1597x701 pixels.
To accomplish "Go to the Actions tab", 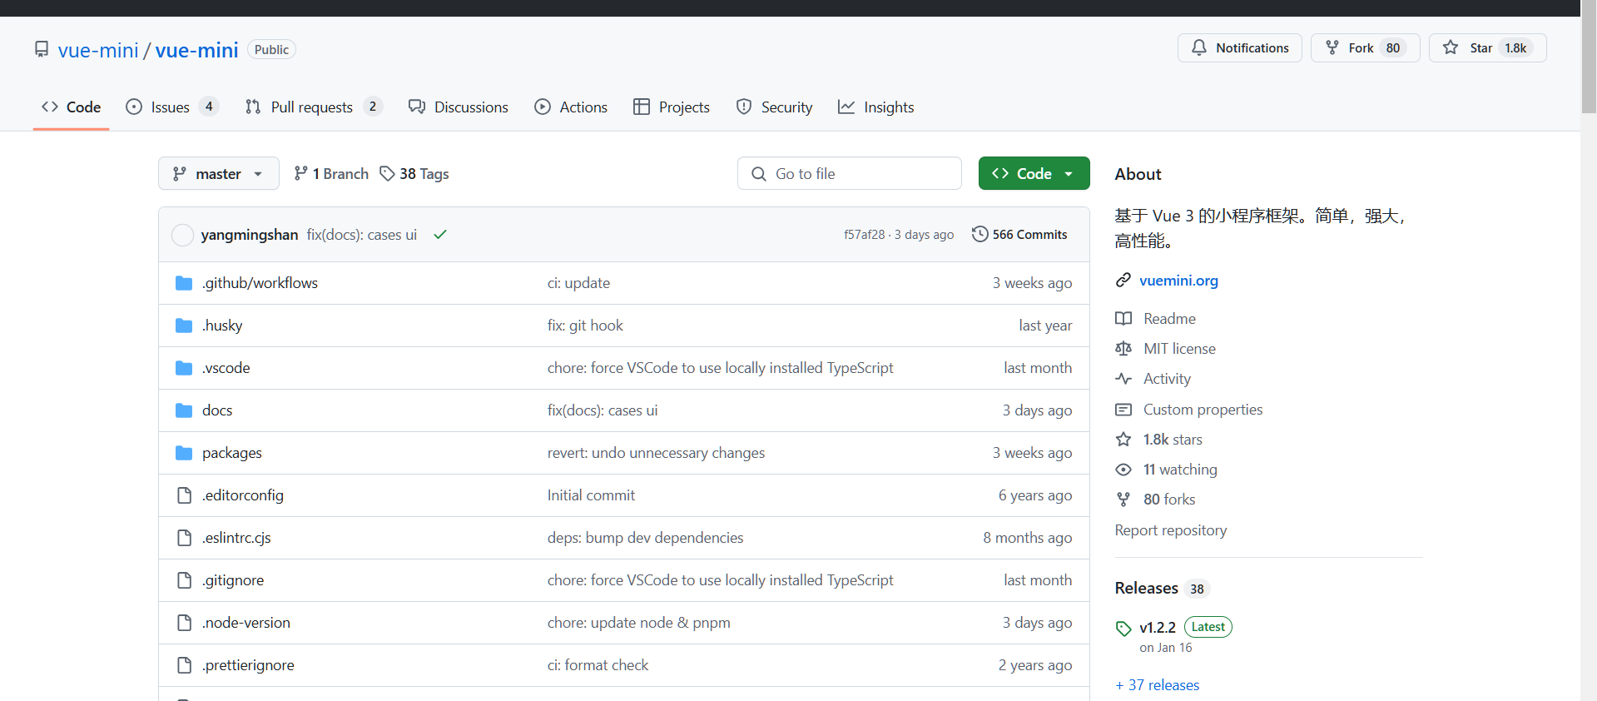I will (x=571, y=107).
